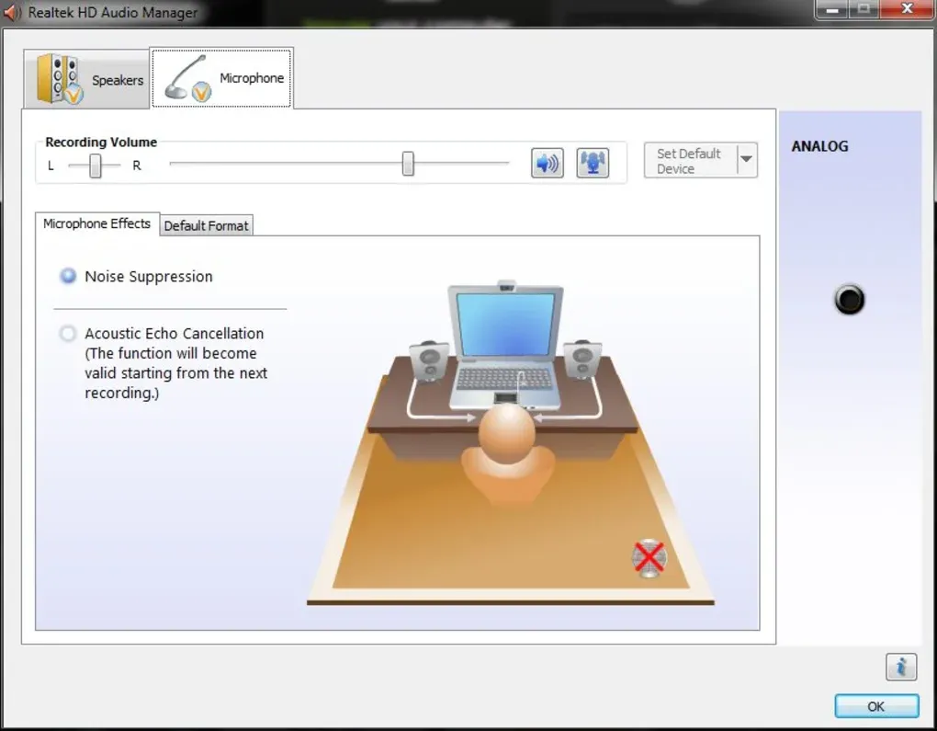Click the playback volume speaker icon
The height and width of the screenshot is (731, 937).
(x=547, y=162)
